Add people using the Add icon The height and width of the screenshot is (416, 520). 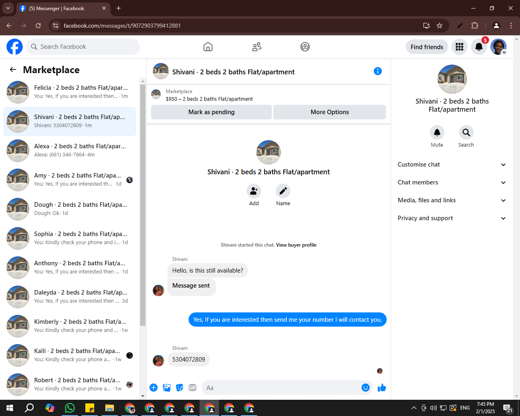click(254, 191)
